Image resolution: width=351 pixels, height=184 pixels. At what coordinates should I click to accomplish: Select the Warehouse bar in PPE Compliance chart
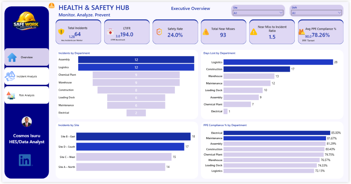pos(271,160)
